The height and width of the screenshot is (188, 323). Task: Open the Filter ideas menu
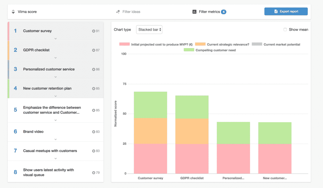(x=131, y=12)
